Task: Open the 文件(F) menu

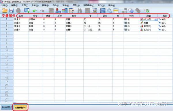Action: [x=4, y=5]
